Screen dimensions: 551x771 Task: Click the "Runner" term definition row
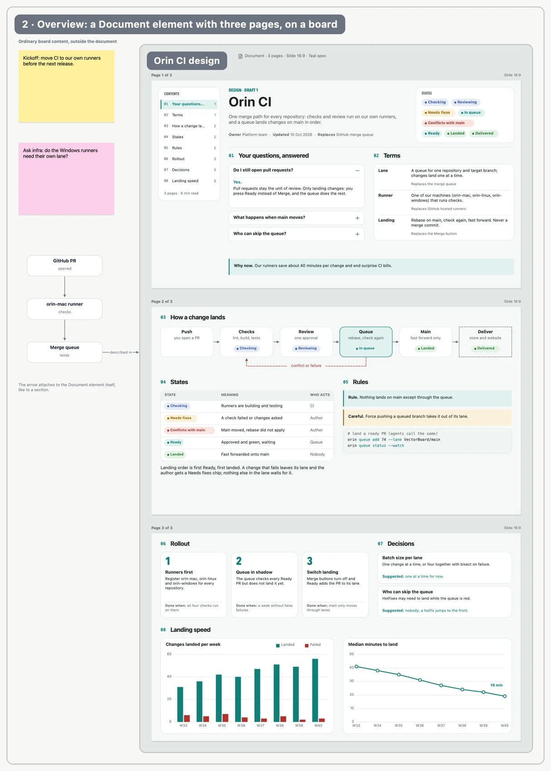[x=444, y=202]
